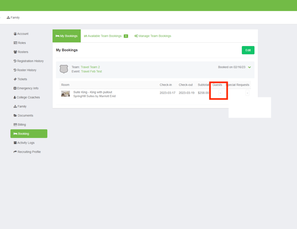
Task: Open the Tickets section
Action: (x=21, y=79)
